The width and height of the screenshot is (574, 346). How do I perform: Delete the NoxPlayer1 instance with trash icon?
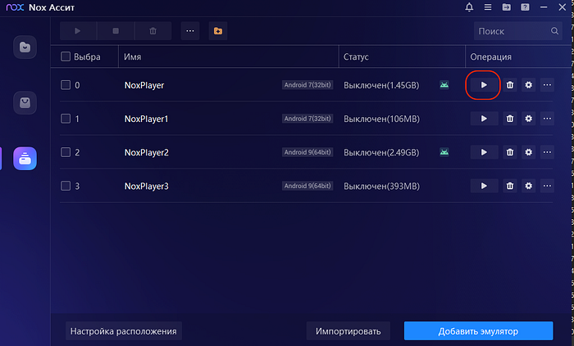coord(510,119)
